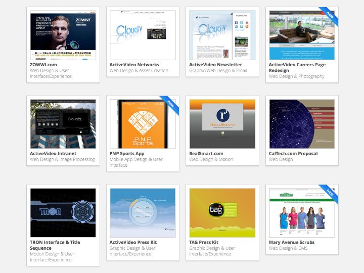364x273 pixels.
Task: Click the ActiveVideo Careers Page Redesign title
Action: click(297, 68)
